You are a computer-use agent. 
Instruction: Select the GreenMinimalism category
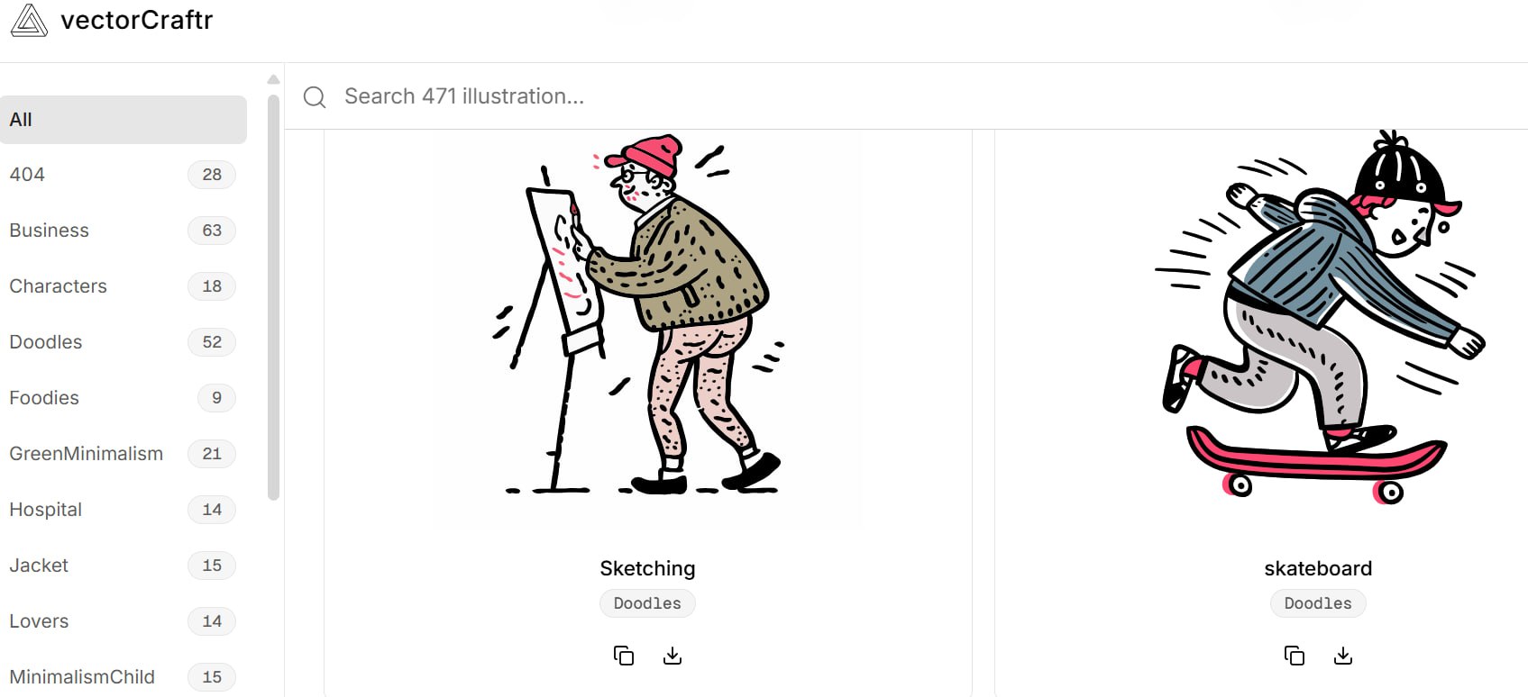pos(124,454)
